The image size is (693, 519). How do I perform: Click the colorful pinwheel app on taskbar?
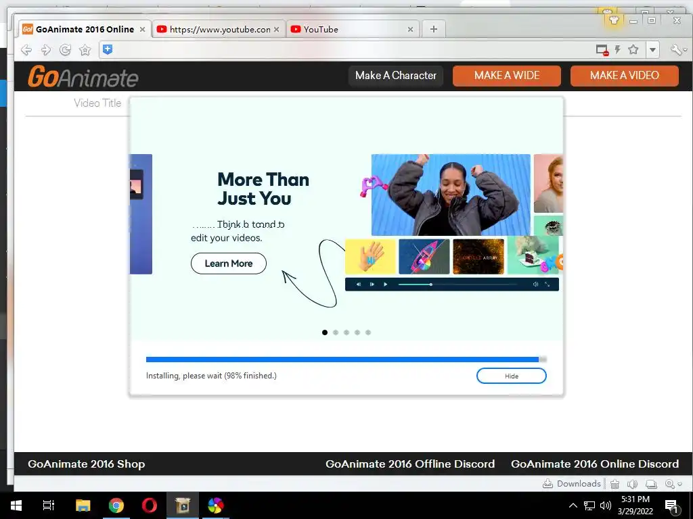click(216, 505)
